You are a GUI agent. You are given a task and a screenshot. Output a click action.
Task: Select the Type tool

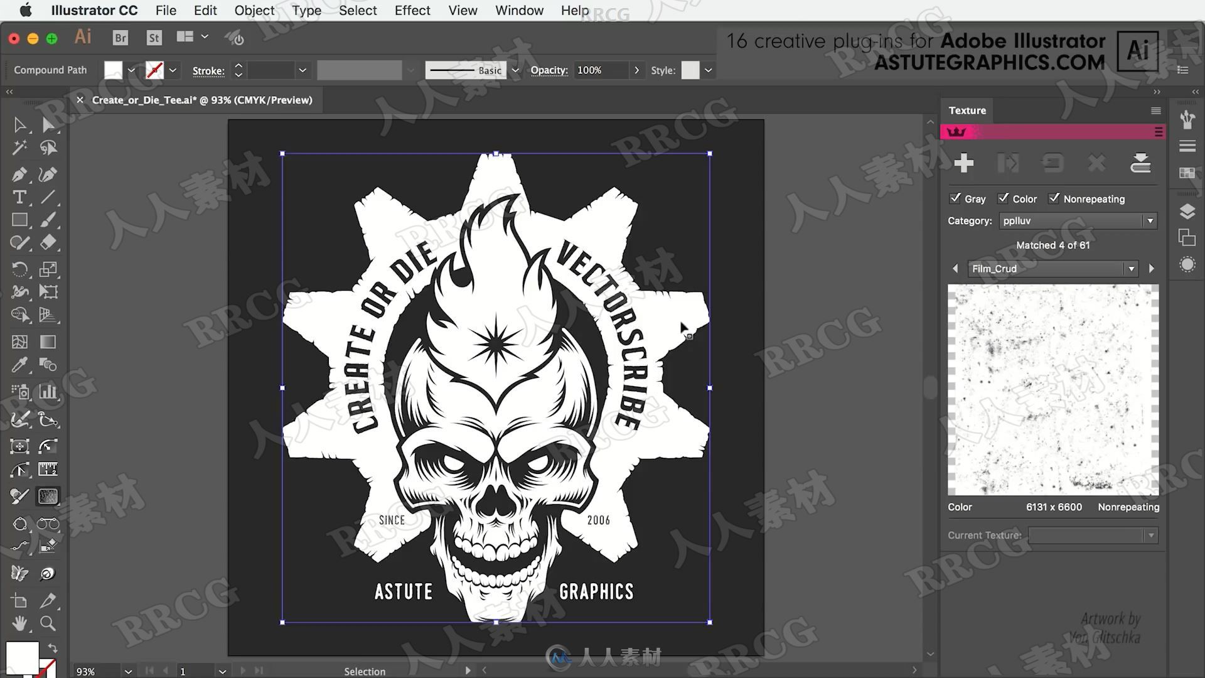coord(19,197)
